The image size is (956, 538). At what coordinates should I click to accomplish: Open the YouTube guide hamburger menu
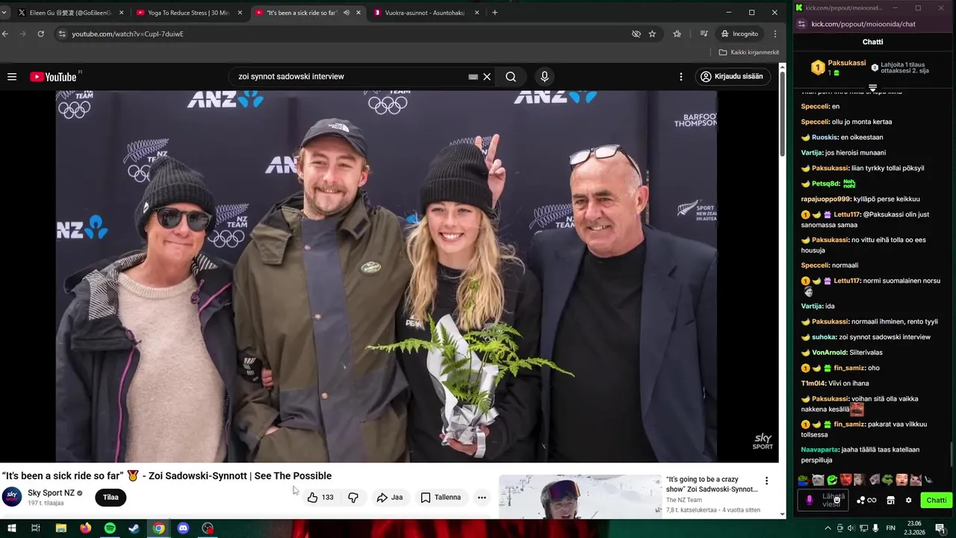point(12,76)
